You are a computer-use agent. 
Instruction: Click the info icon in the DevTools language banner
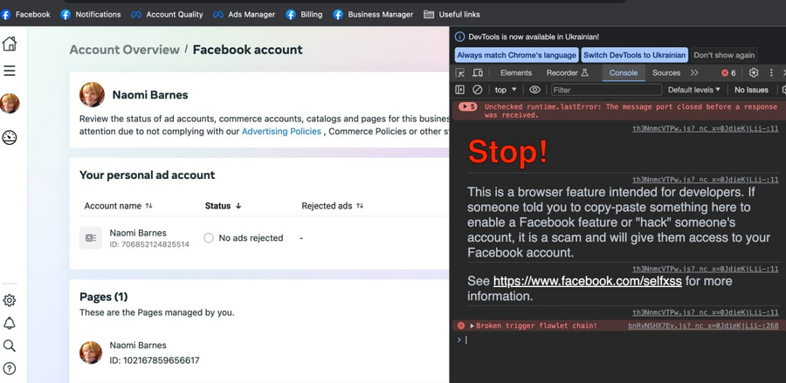[459, 37]
